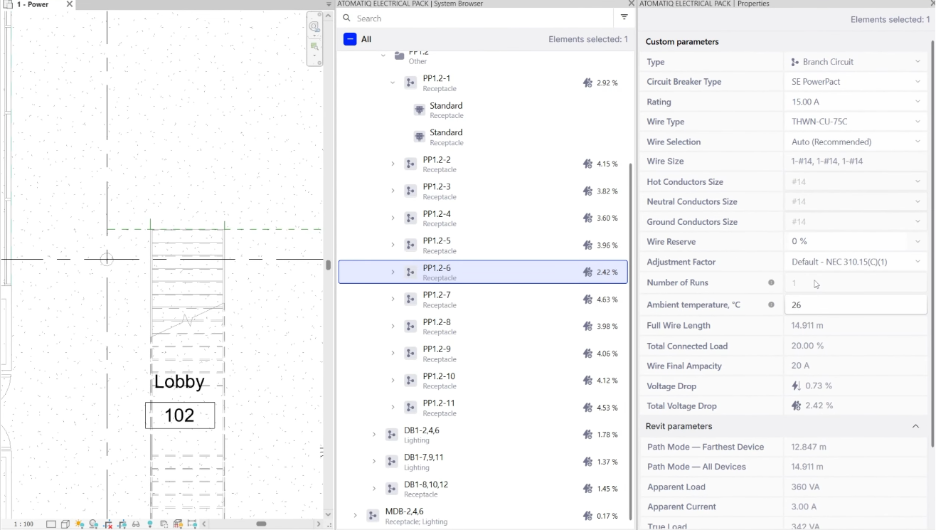Collapse the Revit parameters section
Screen dimensions: 936x530
tap(915, 426)
